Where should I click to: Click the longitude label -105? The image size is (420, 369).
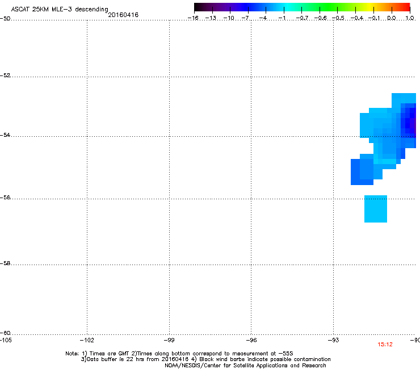(6, 340)
